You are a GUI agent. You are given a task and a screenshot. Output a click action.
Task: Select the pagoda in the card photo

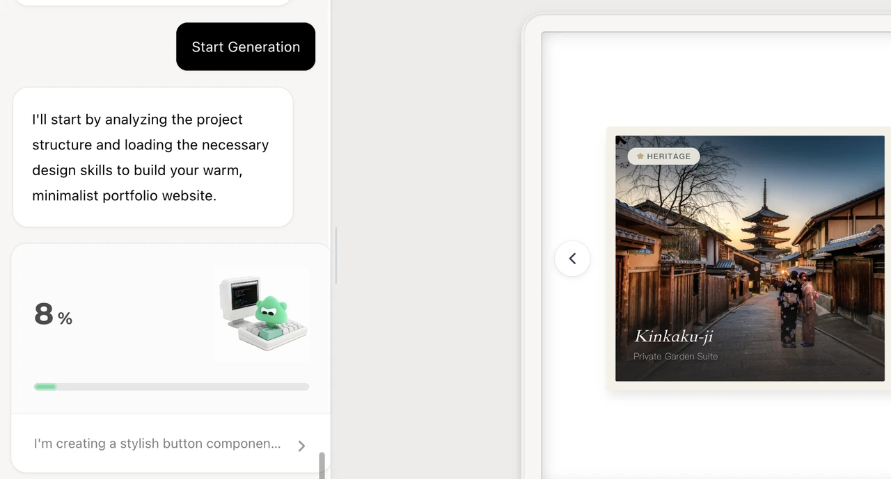[x=764, y=221]
